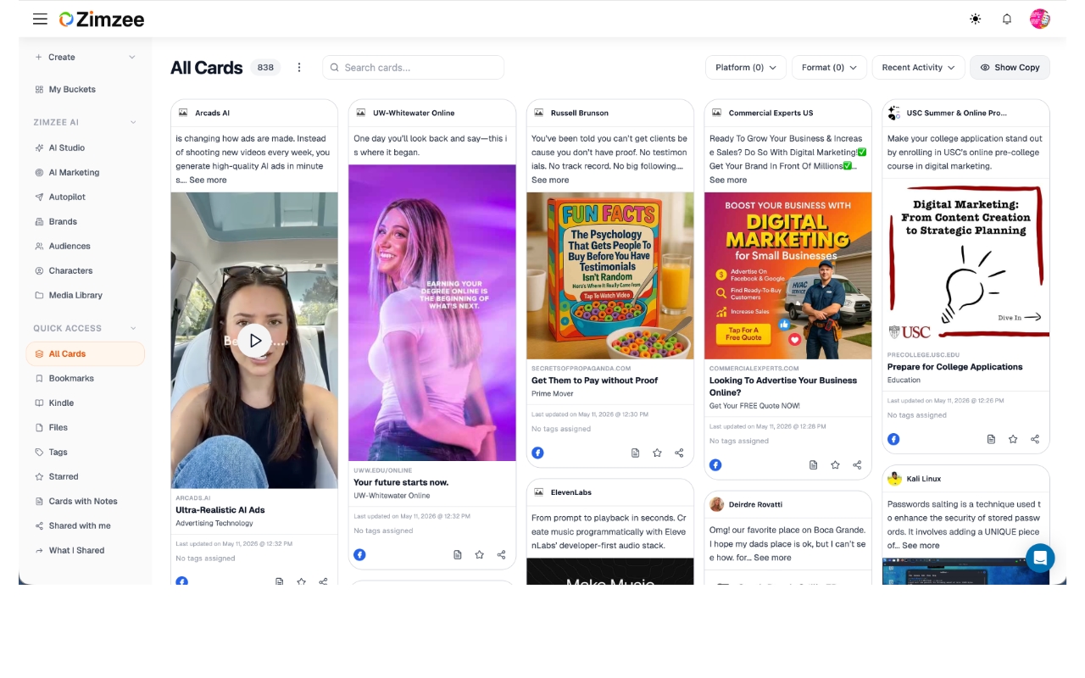Screen dimensions: 1085x678
Task: Open notes on Russell Brunson card
Action: tap(635, 453)
